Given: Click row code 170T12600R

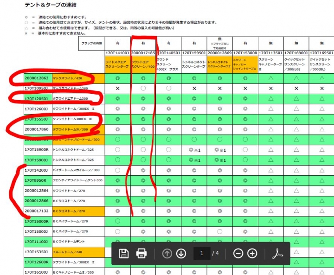Looking at the screenshot, I should (x=37, y=262).
